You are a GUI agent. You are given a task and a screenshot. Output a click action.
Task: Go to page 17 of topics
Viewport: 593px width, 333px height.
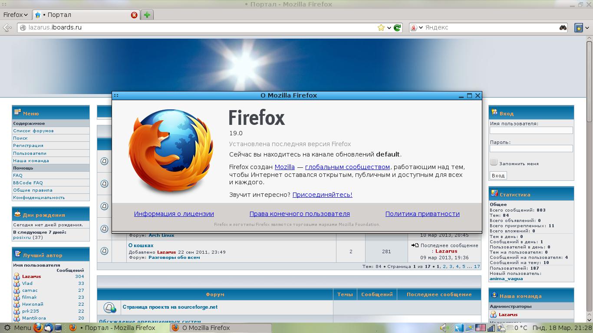pyautogui.click(x=477, y=267)
